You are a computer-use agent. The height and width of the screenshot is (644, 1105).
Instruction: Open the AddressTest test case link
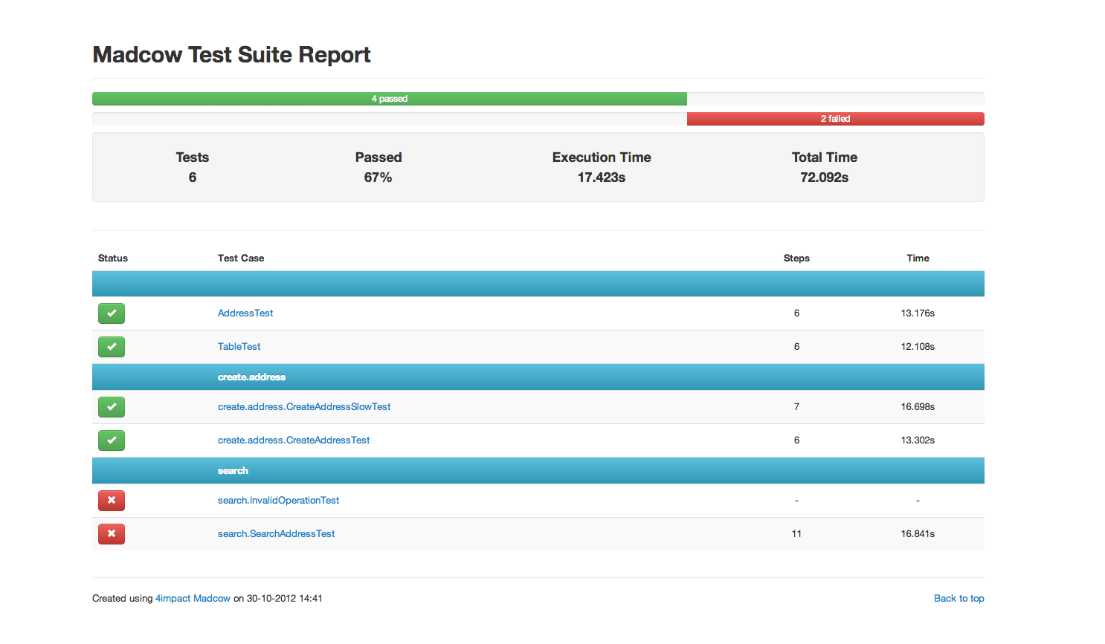click(x=245, y=313)
